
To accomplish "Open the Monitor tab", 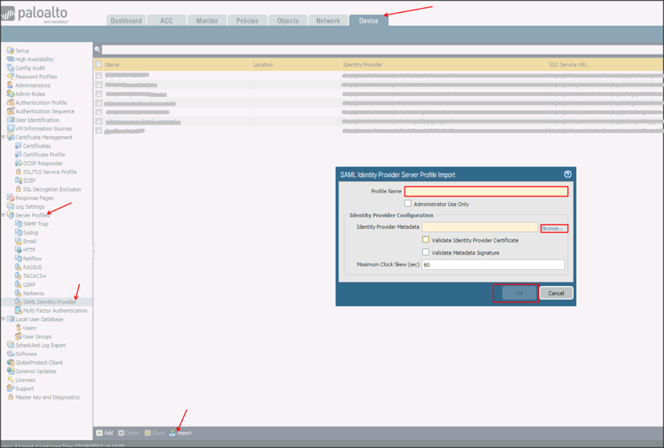I will pyautogui.click(x=207, y=21).
